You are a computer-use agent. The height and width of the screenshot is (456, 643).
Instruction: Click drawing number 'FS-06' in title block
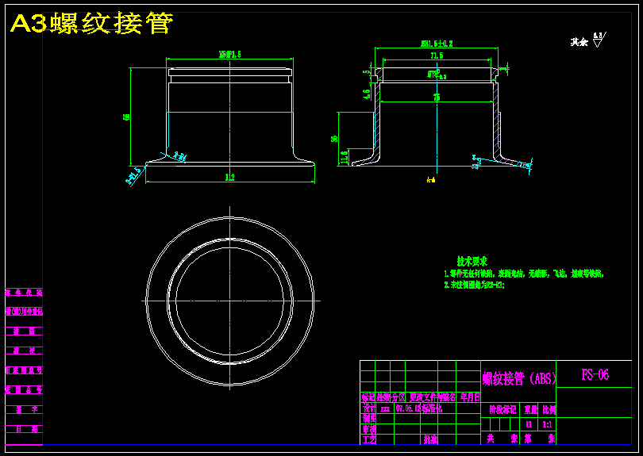click(595, 374)
